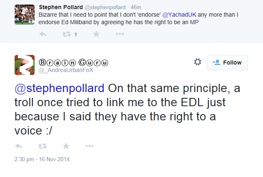Favorite Stephen Pollard's tweet with star
Image resolution: width=263 pixels, height=177 pixels.
(96, 35)
